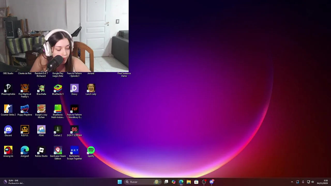Image resolution: width=331 pixels, height=186 pixels.
Task: Open the DON'T SCREAM shortcut
Action: point(74,131)
